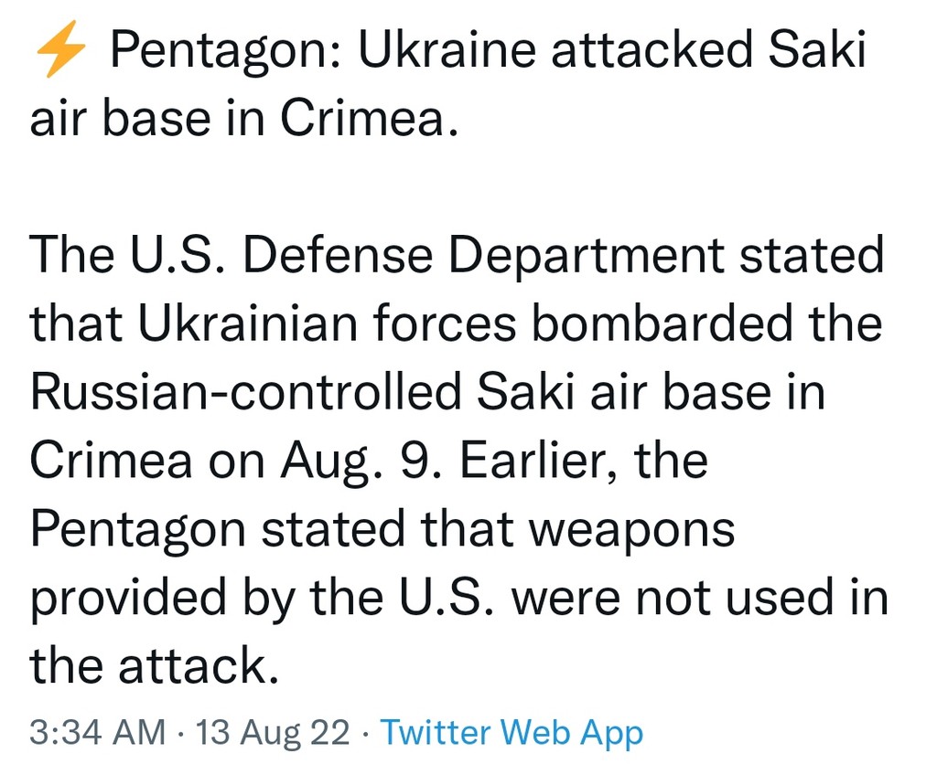Viewport: 937px width, 764px height.
Task: Click the word Pentagon in the headline
Action: [225, 50]
